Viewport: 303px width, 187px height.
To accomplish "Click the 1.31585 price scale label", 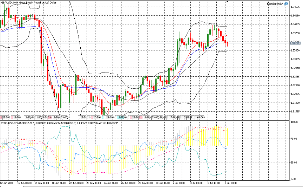I will 295,112.
